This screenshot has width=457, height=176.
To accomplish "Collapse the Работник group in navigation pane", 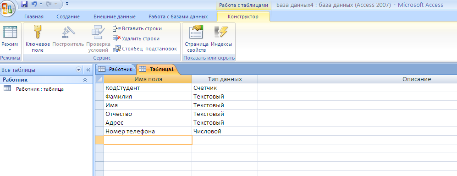I will (85, 80).
